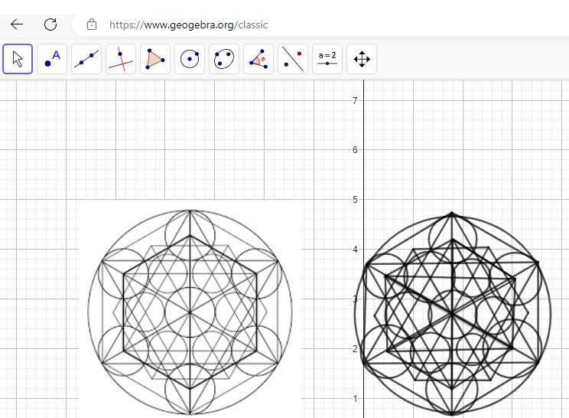Select the Point tool
569x418 pixels.
52,59
